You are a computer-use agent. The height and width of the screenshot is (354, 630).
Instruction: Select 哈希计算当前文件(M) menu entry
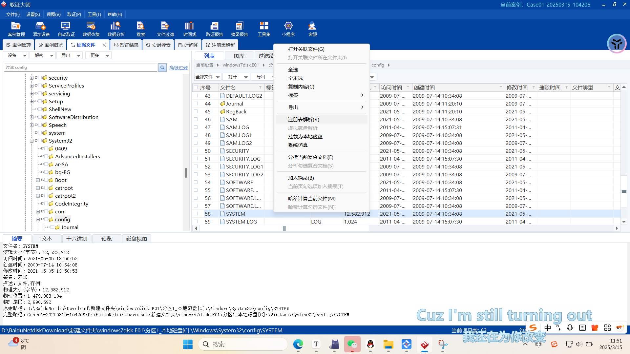(x=312, y=198)
